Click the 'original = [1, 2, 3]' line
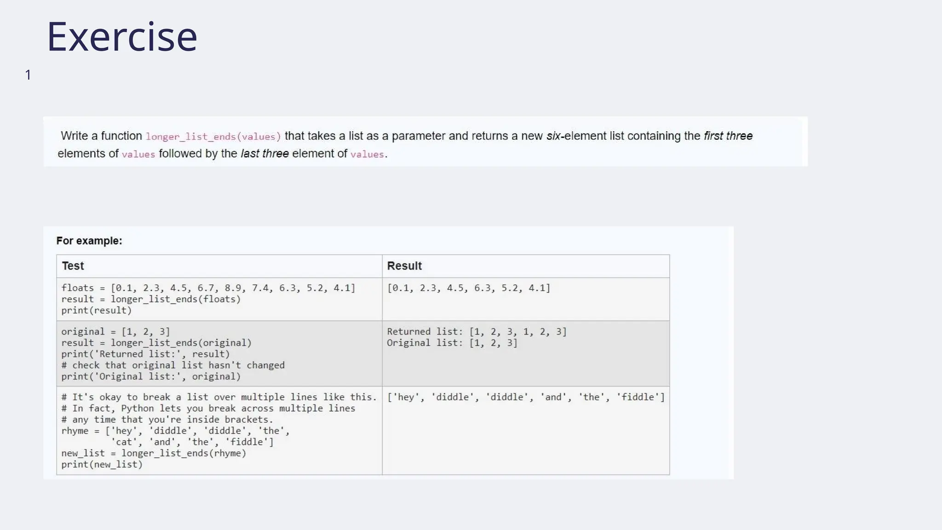The height and width of the screenshot is (530, 942). tap(115, 332)
